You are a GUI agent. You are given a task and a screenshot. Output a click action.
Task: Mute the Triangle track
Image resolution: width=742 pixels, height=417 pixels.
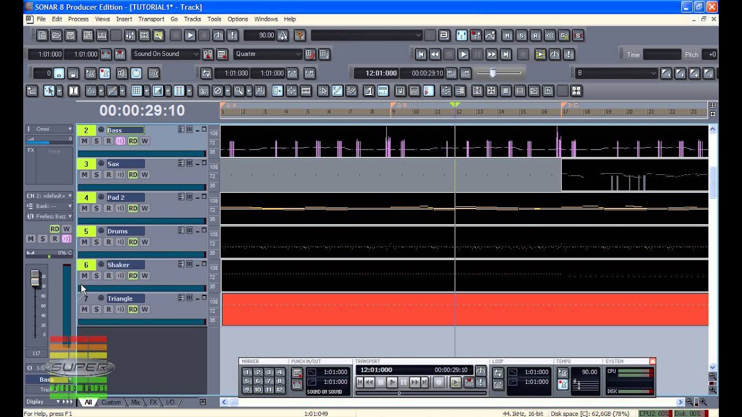[85, 309]
